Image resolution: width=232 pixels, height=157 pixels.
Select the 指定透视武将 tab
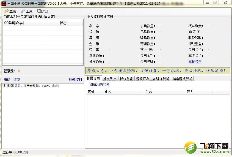182,79
